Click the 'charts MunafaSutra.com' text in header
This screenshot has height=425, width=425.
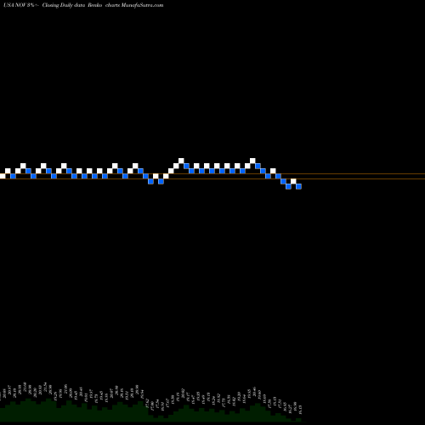pos(134,5)
